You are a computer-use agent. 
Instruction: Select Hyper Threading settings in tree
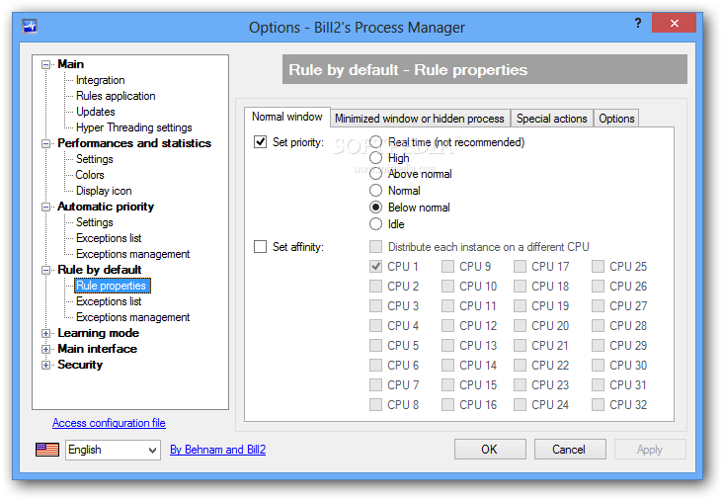pyautogui.click(x=133, y=127)
